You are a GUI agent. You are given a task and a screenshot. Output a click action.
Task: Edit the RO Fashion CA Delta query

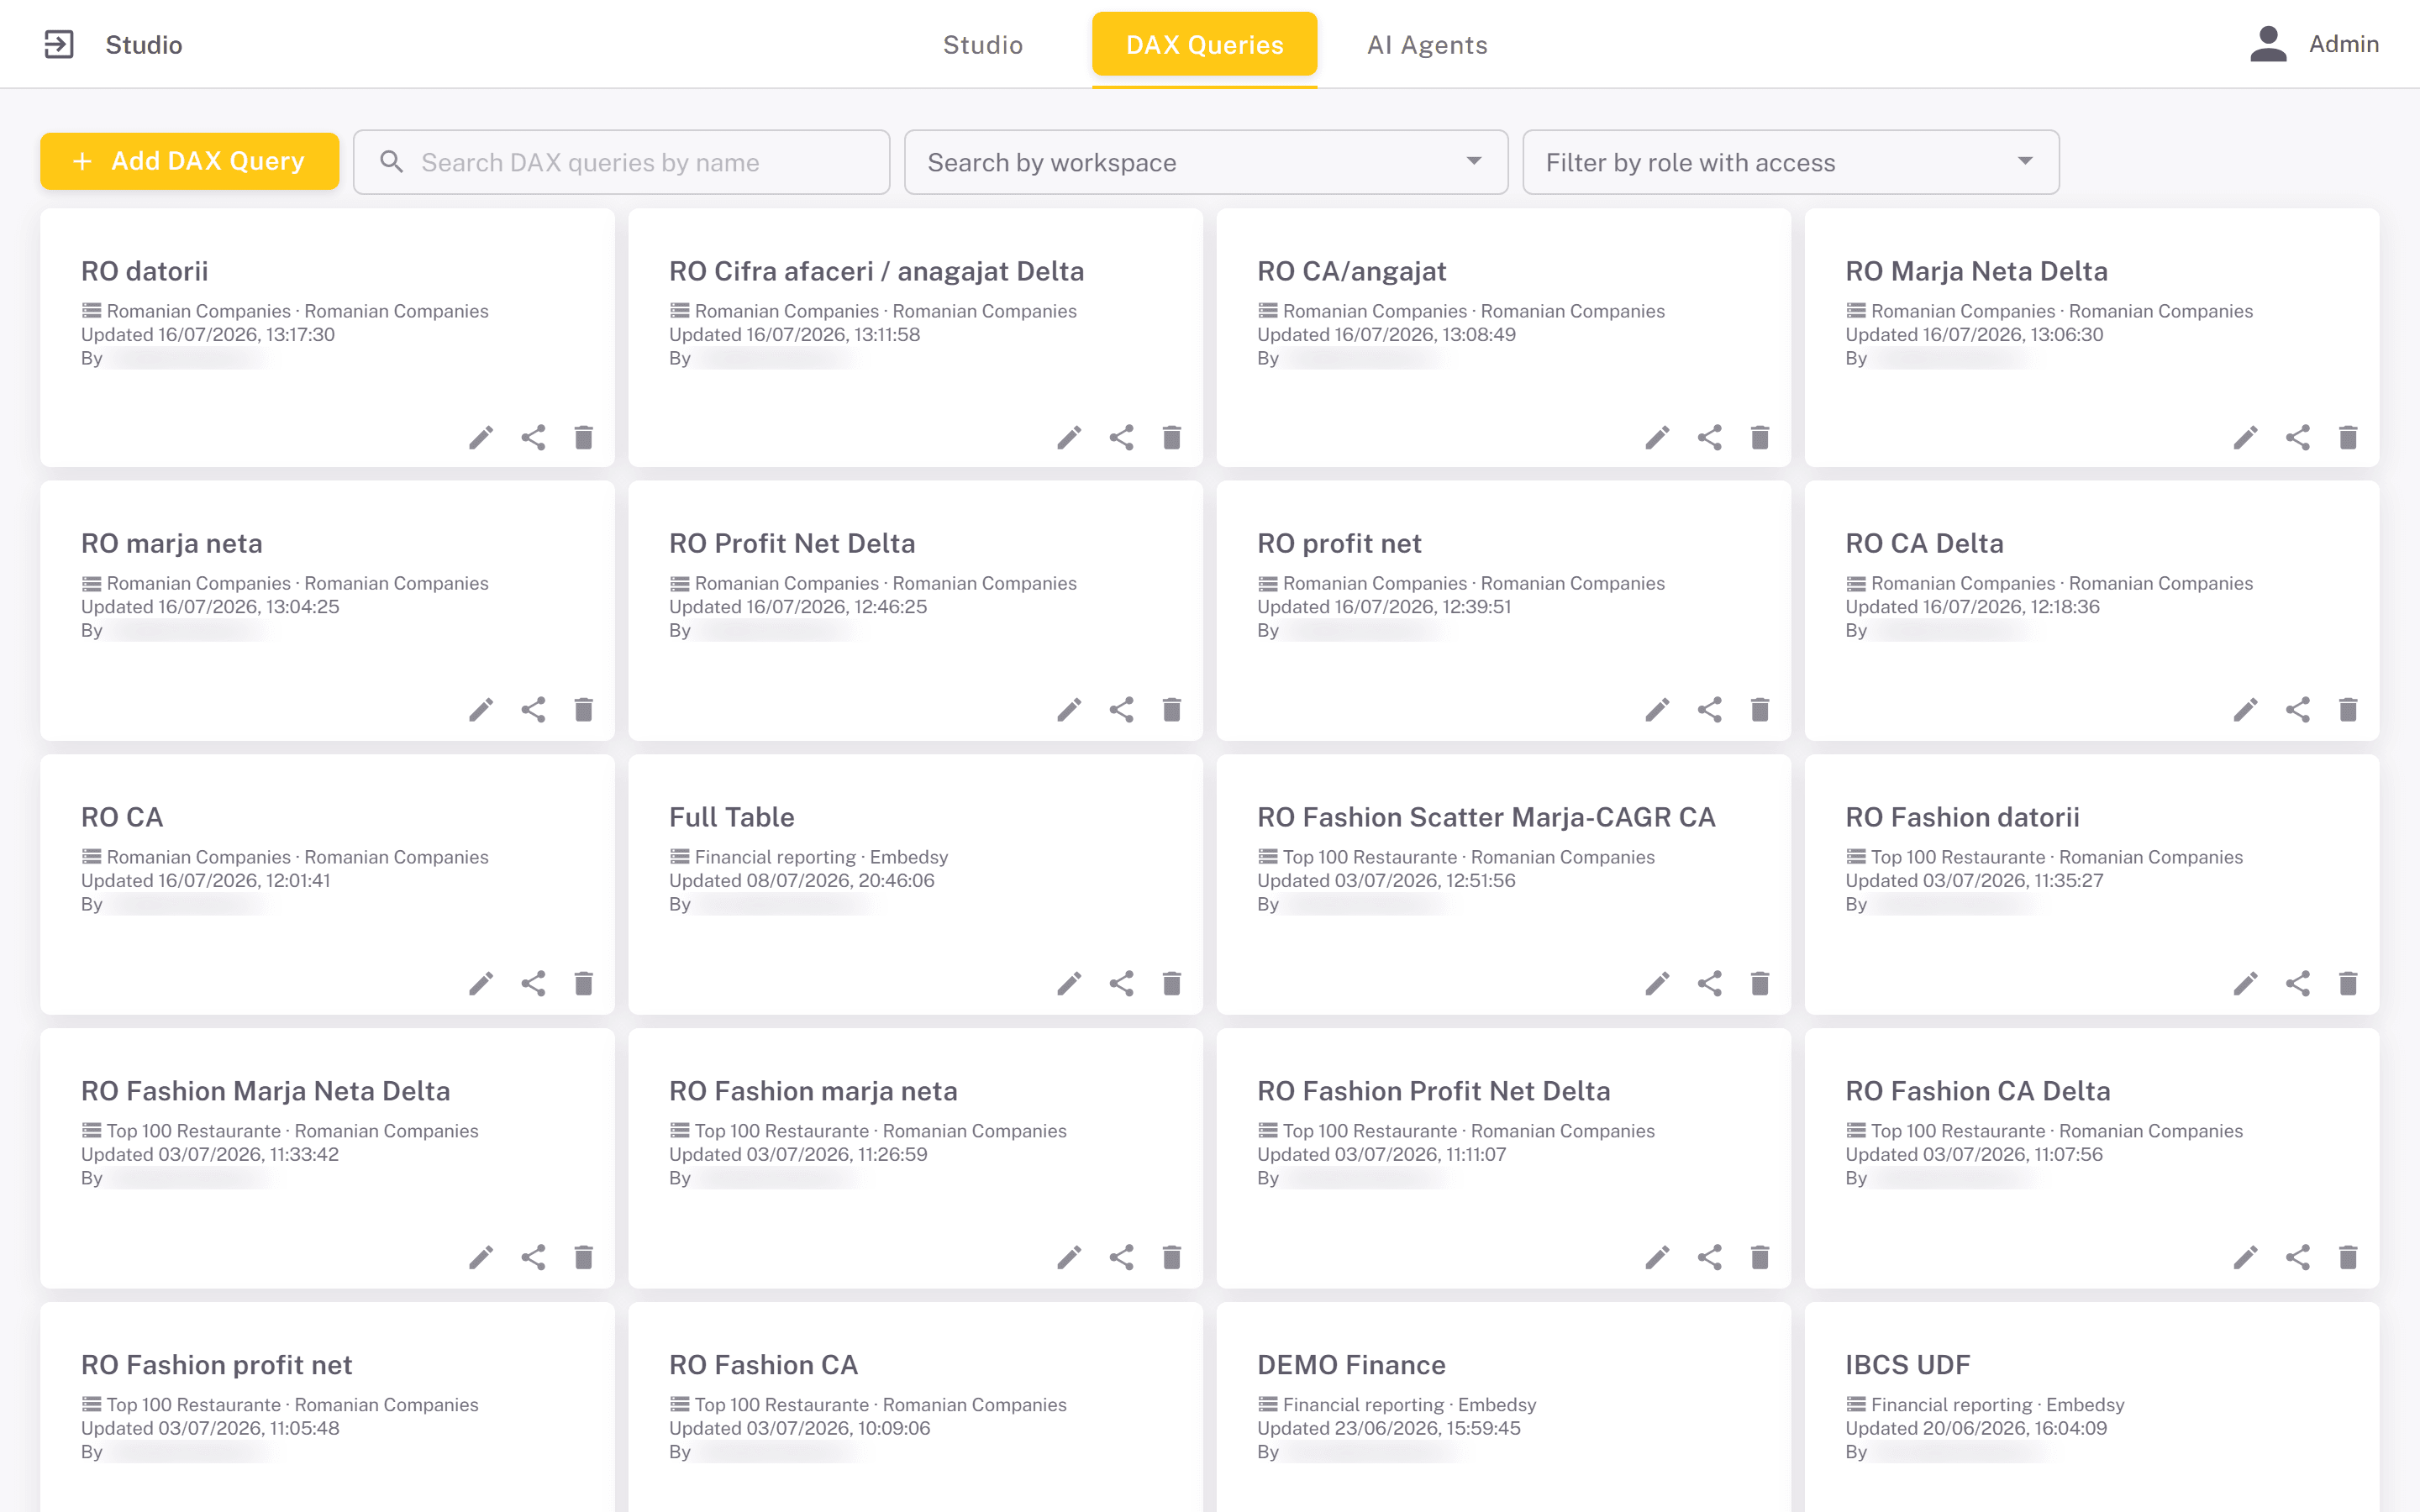pos(2245,1257)
